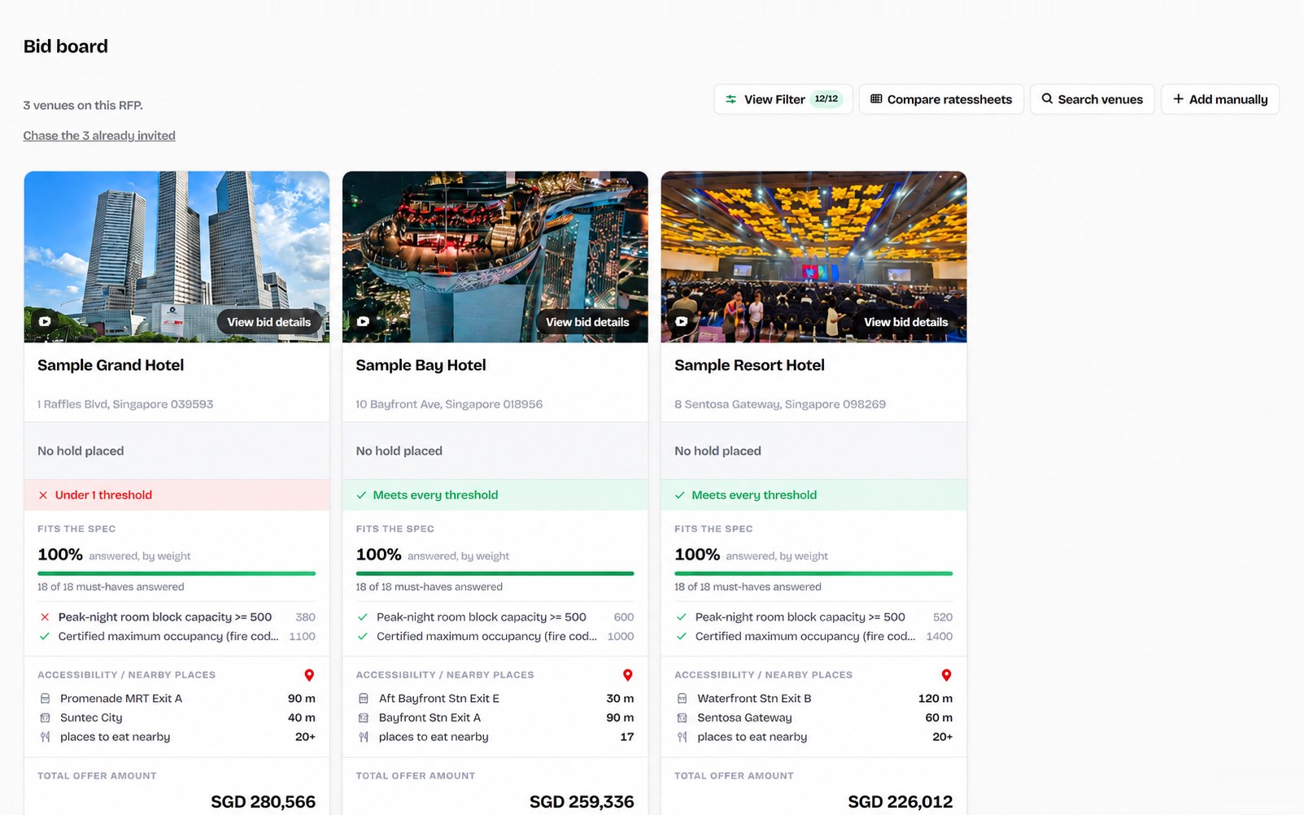Click the Sample Bay Hotel title
Viewport: 1304px width, 815px height.
[x=421, y=365]
